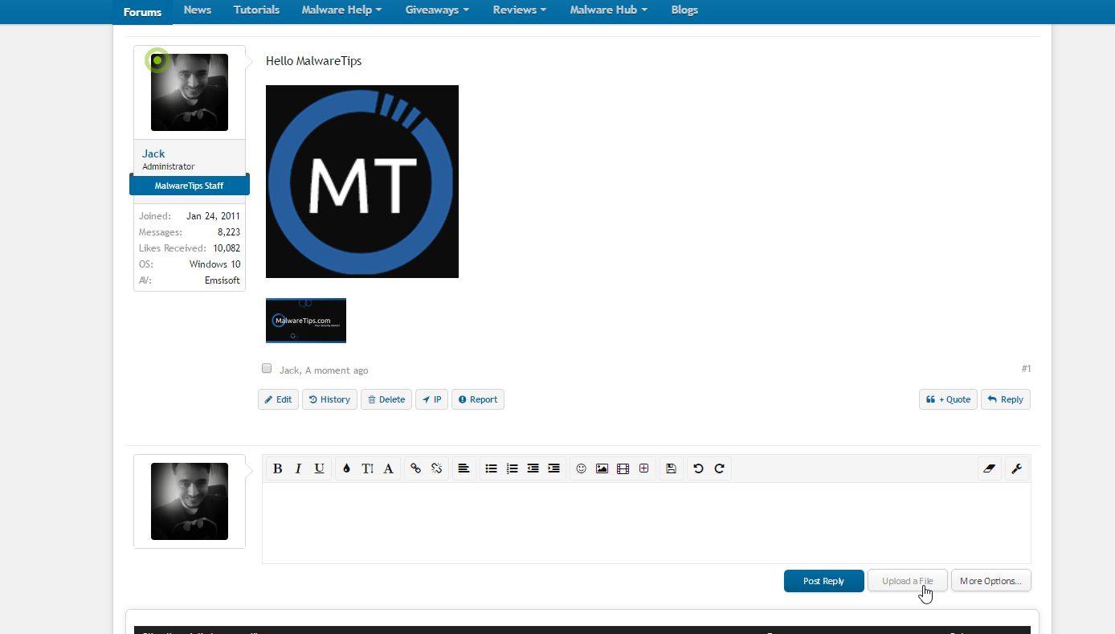Remove link with the unlink icon
Viewport: 1115px width, 634px height.
coord(436,468)
